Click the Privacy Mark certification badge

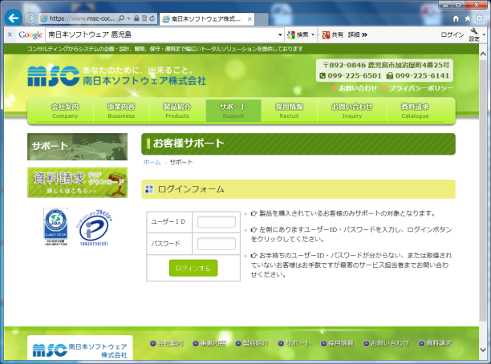94,229
